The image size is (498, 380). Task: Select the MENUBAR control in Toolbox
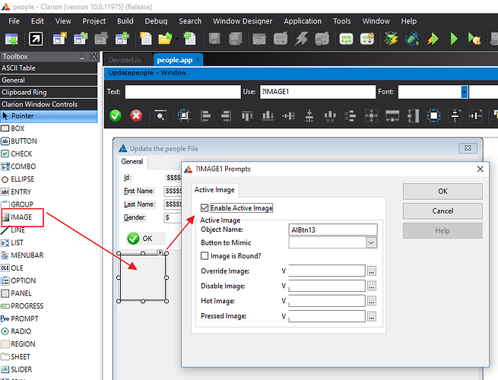[x=22, y=255]
